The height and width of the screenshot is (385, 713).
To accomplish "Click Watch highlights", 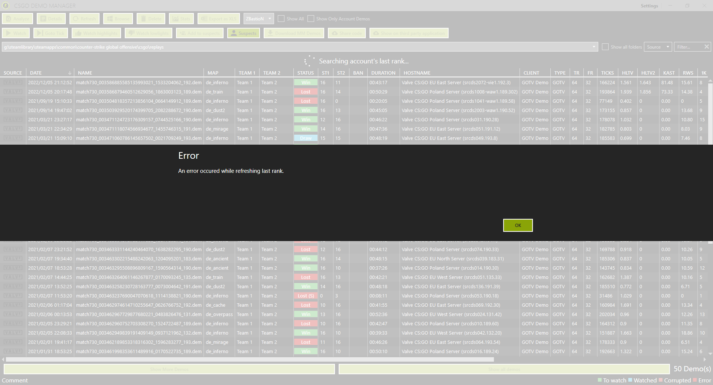I will [96, 33].
